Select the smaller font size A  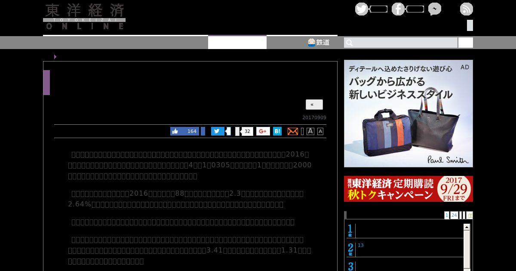320,131
